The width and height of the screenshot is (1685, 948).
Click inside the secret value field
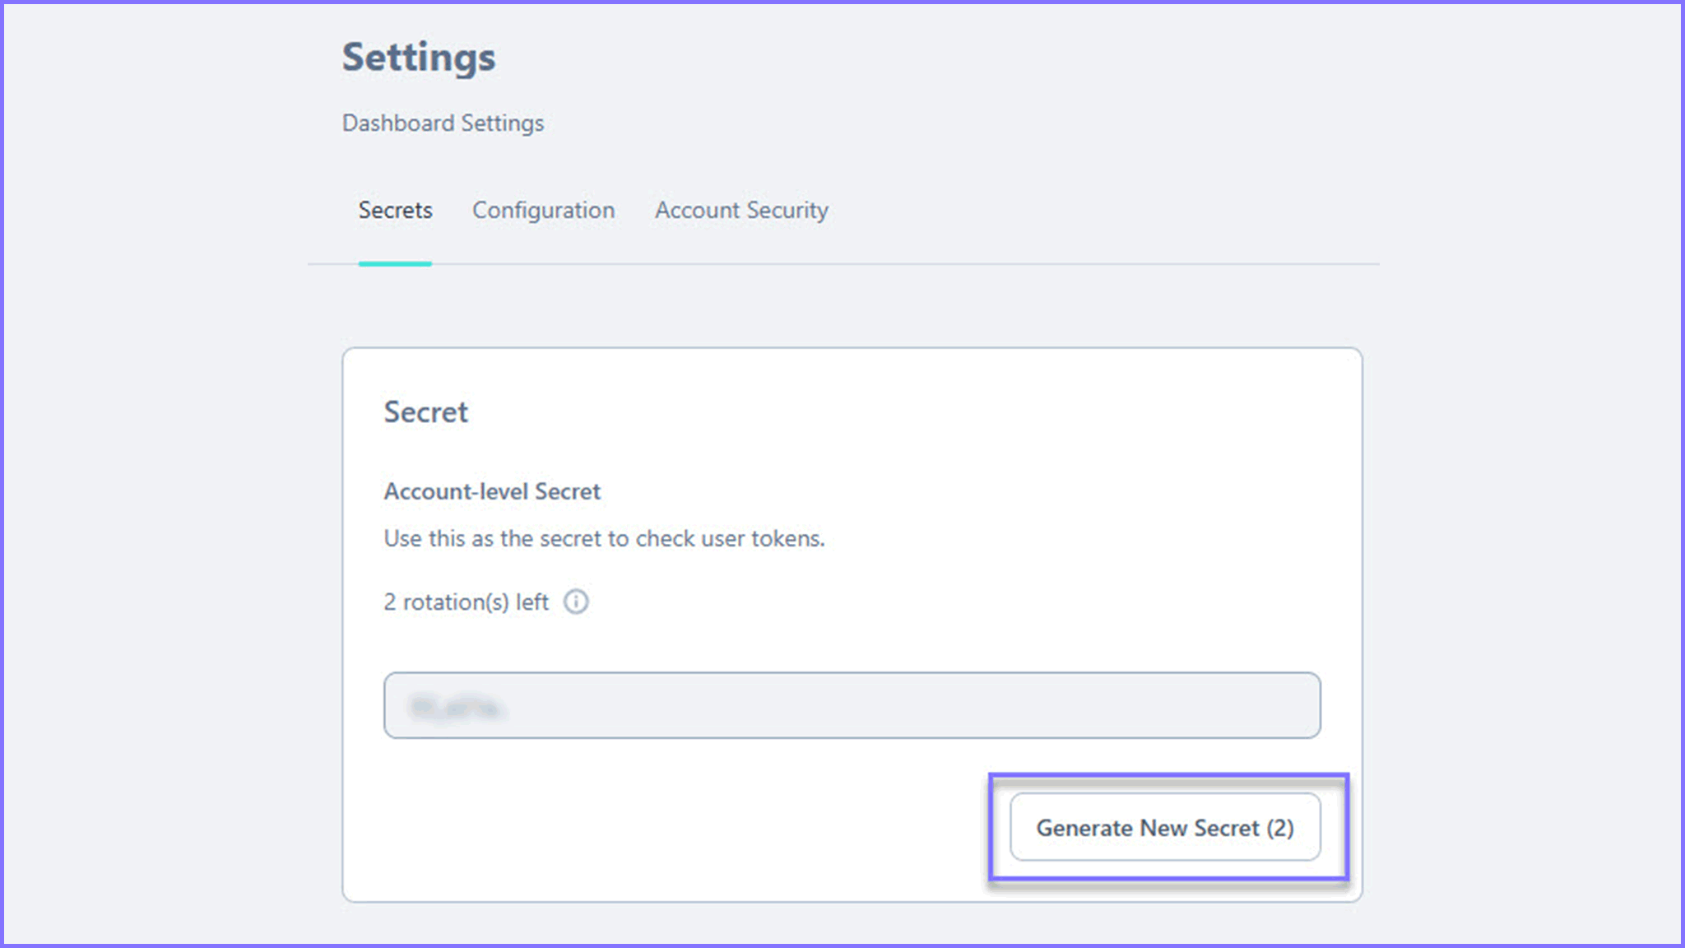pyautogui.click(x=852, y=705)
